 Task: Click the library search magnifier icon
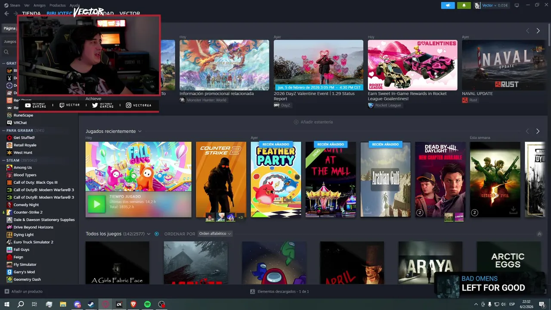pyautogui.click(x=6, y=52)
